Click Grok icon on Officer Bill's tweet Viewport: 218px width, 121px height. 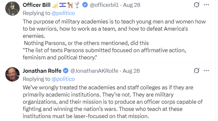tap(196, 5)
